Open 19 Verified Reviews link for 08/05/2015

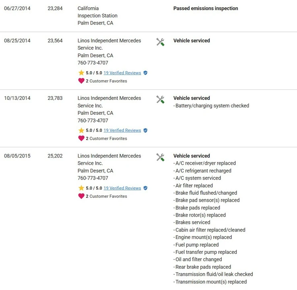tap(122, 188)
